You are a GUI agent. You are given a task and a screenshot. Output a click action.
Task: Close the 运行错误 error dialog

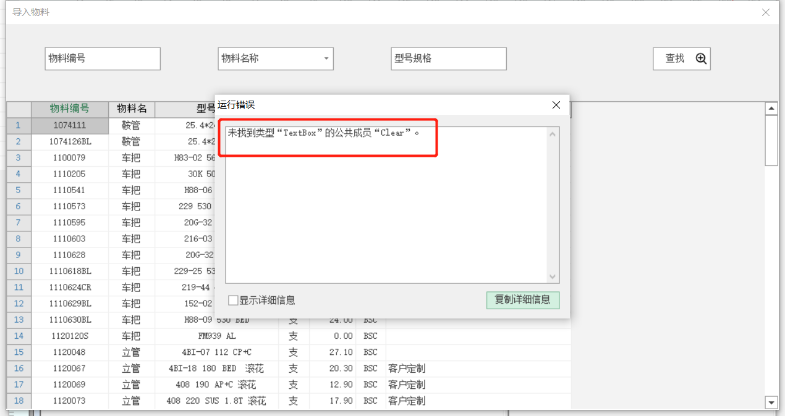[556, 105]
